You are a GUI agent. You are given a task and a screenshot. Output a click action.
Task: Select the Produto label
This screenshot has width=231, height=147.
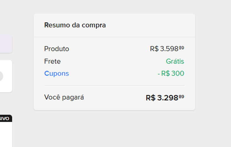coord(56,49)
